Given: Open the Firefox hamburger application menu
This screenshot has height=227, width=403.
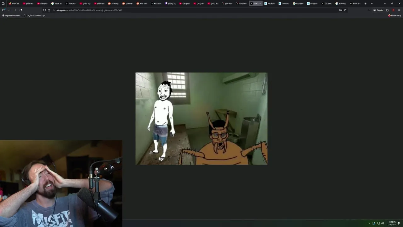Looking at the screenshot, I should pyautogui.click(x=399, y=10).
